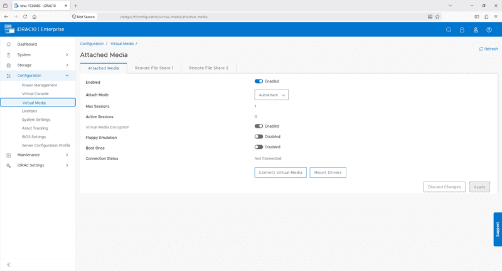Expand the Maintenance menu chevron
502x271 pixels.
67,155
